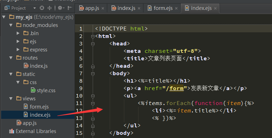
Task: Click the collapse all icon in Project toolbar
Action: click(x=50, y=8)
